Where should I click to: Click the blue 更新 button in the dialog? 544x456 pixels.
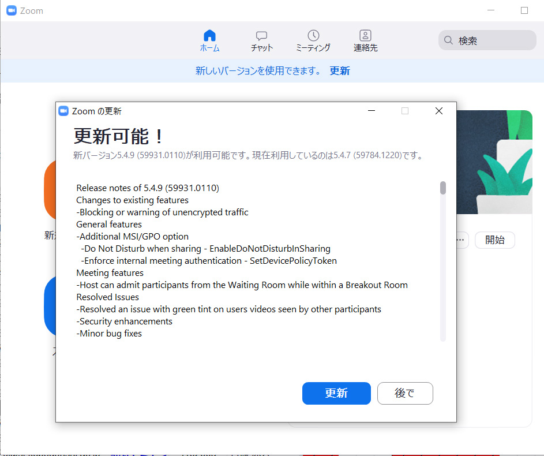(x=336, y=393)
